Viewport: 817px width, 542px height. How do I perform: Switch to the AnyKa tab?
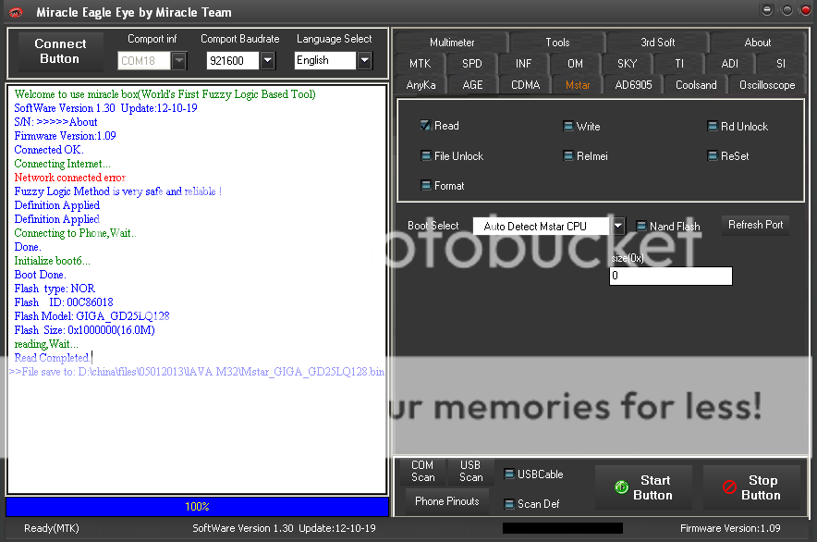tap(421, 85)
